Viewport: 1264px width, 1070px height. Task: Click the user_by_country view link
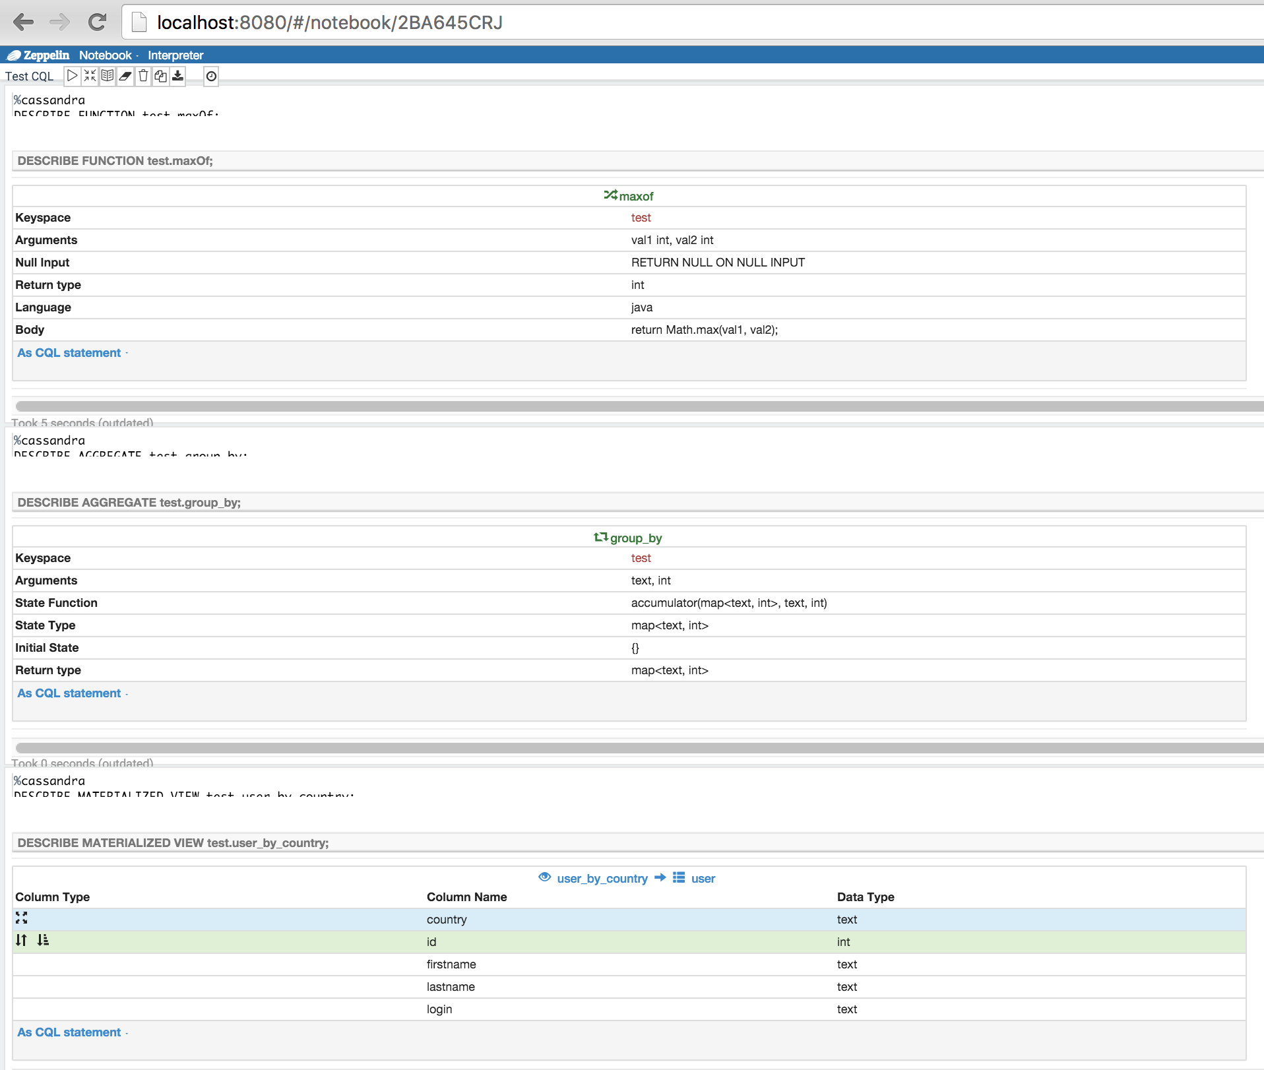tap(602, 879)
